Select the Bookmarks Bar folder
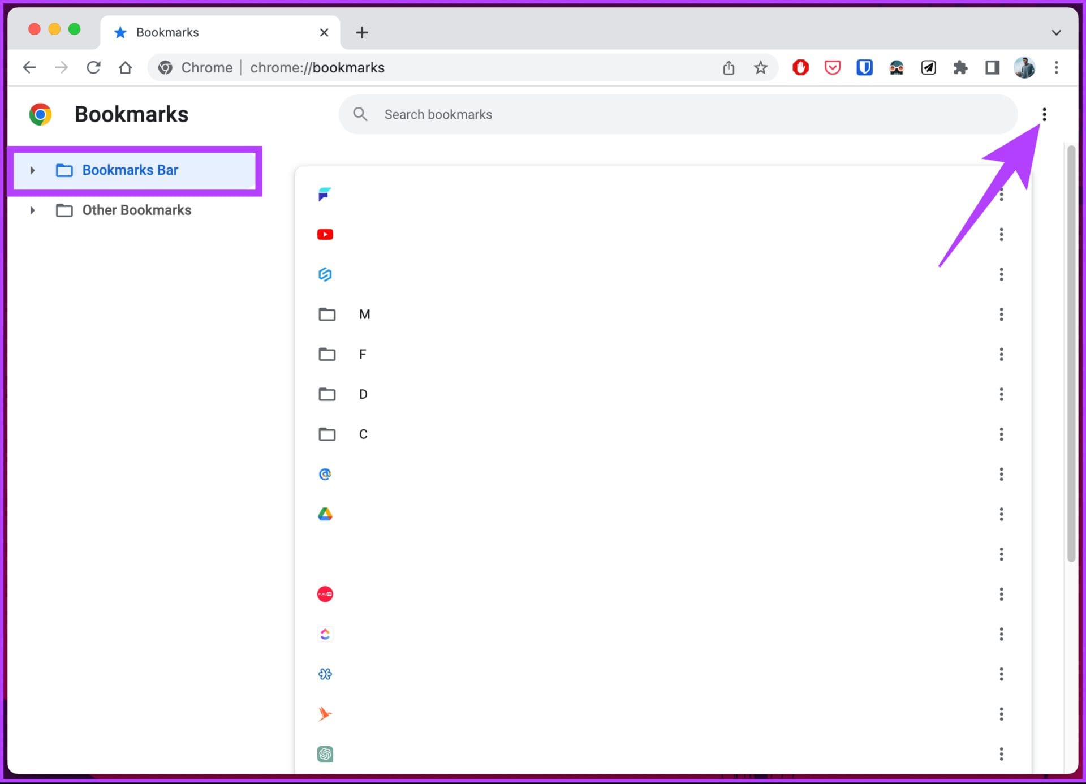This screenshot has height=784, width=1086. (135, 170)
